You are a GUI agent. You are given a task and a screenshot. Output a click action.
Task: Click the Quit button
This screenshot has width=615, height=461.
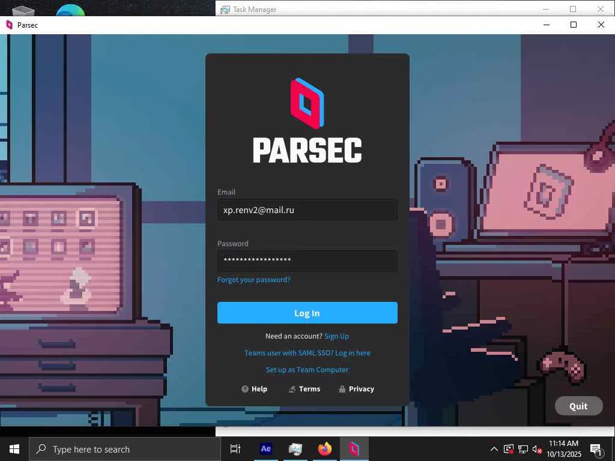click(x=578, y=406)
